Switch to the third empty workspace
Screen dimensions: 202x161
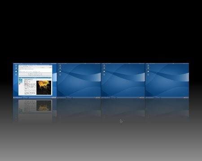click(123, 81)
